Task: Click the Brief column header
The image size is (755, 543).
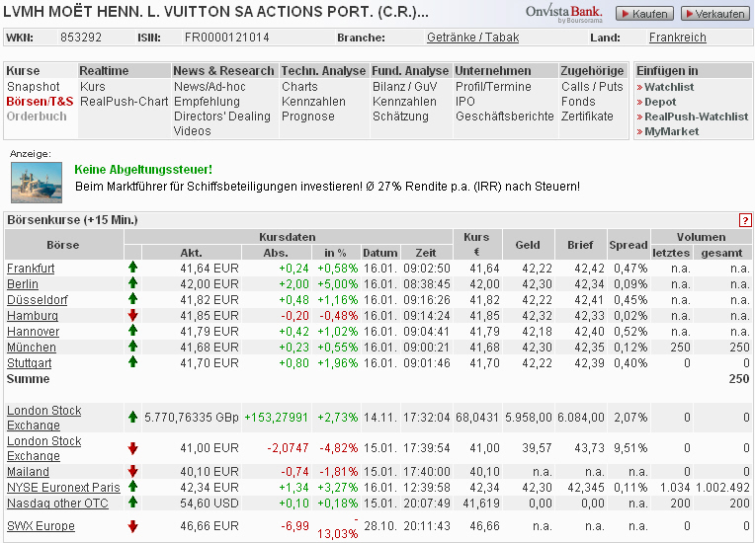Action: point(580,245)
